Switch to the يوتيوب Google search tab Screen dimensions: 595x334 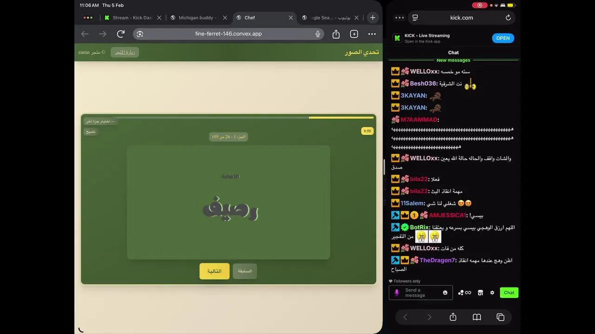(x=331, y=18)
